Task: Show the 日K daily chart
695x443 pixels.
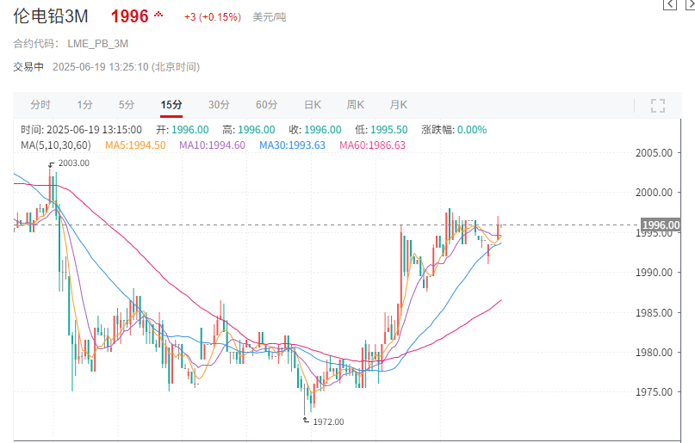Action: [311, 105]
